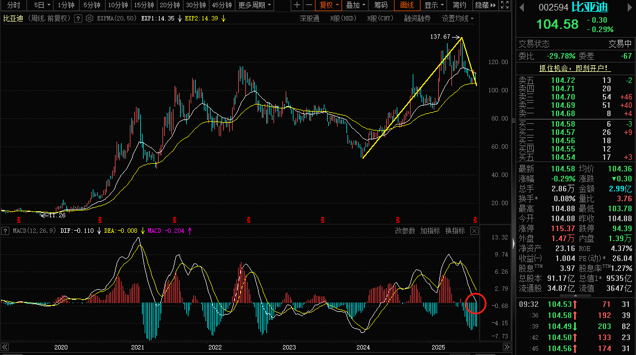Toggle the 筹码 chip distribution view
This screenshot has height=355, width=636.
pos(381,6)
